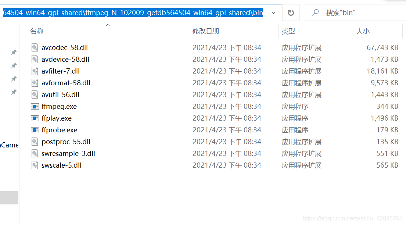Select the file name avformat-58.dll
The height and width of the screenshot is (225, 406).
pos(66,83)
